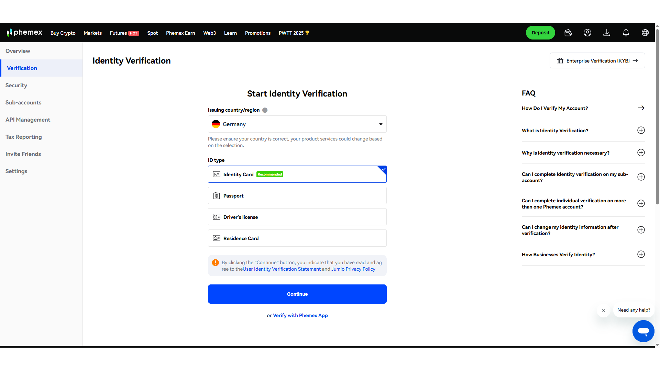Open the Futures HOT menu
Image resolution: width=660 pixels, height=371 pixels.
point(124,33)
